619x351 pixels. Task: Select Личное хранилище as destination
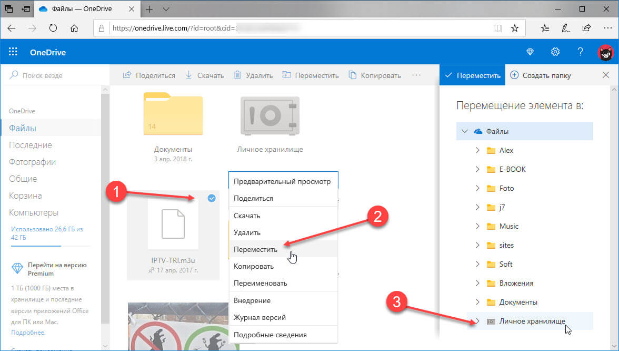click(x=530, y=321)
